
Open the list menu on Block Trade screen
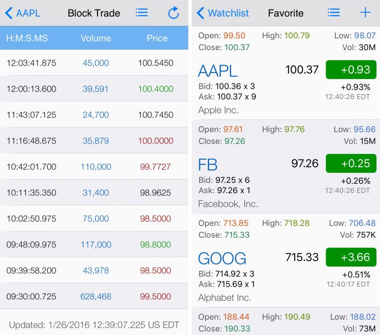(142, 13)
